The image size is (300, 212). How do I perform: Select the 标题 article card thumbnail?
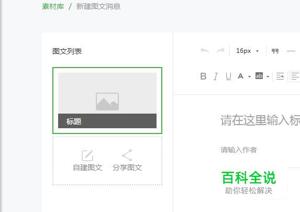107,101
